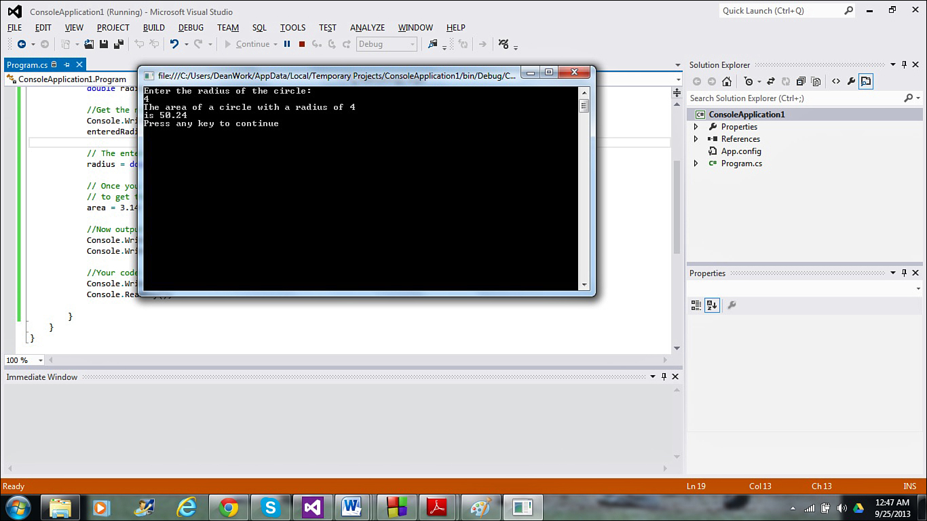Open the BUILD menu

point(154,28)
